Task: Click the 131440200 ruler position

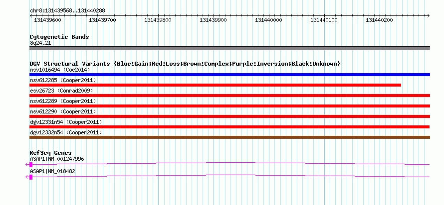Action: coord(380,20)
